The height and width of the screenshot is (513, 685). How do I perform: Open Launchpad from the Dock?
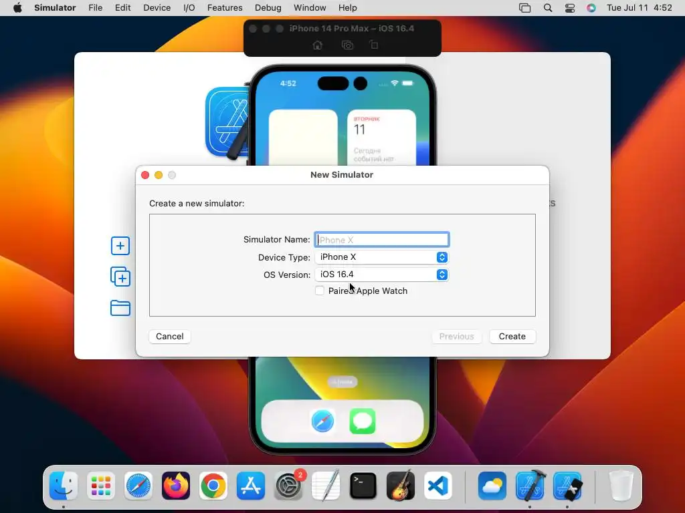pos(101,486)
